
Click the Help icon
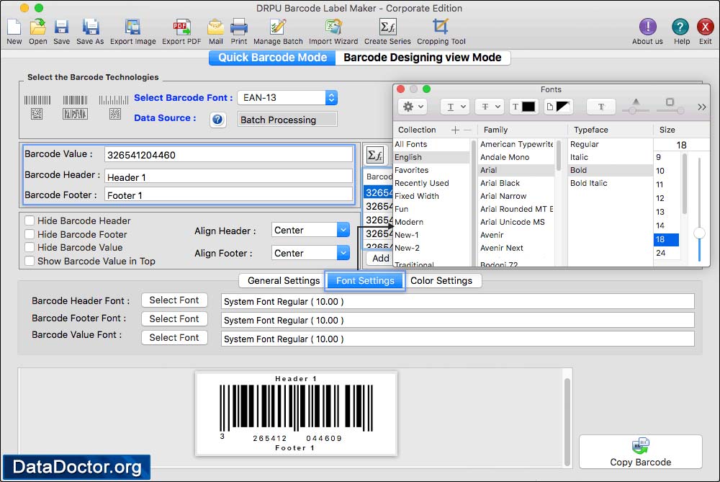point(680,27)
